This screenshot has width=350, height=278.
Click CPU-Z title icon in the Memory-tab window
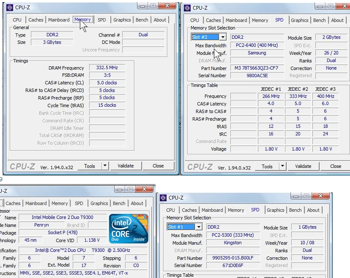[10, 8]
